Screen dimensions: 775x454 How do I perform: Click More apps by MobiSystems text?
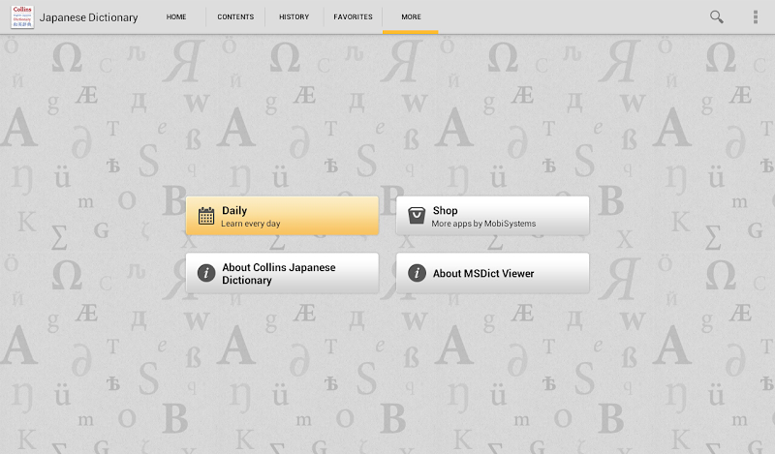483,224
